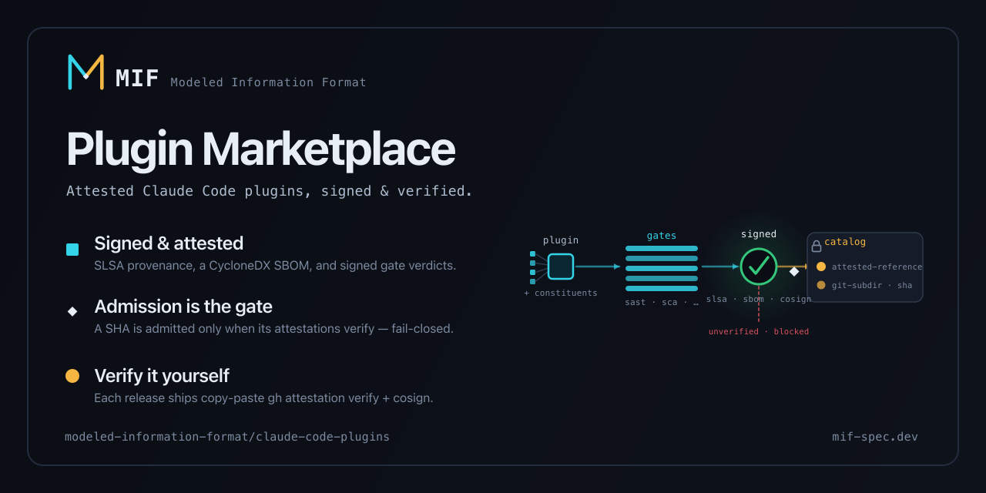Click the catalog title label
This screenshot has width=986, height=493.
[x=845, y=242]
